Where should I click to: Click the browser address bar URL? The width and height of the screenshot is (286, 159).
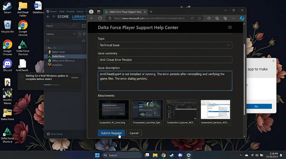[x=150, y=18]
